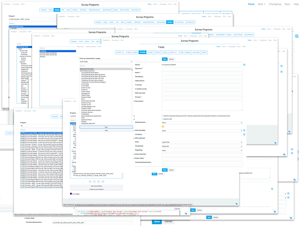Click the New button below the Q-Fields list

coord(106,127)
